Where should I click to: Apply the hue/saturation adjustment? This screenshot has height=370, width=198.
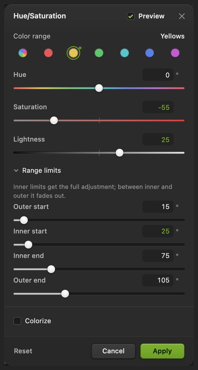162,351
